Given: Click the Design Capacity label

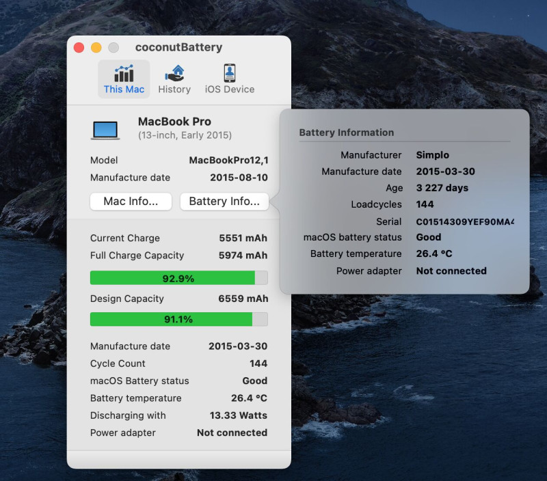Looking at the screenshot, I should [127, 299].
